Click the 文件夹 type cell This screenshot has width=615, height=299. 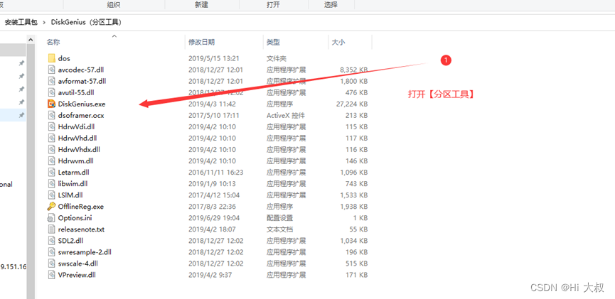pyautogui.click(x=277, y=58)
